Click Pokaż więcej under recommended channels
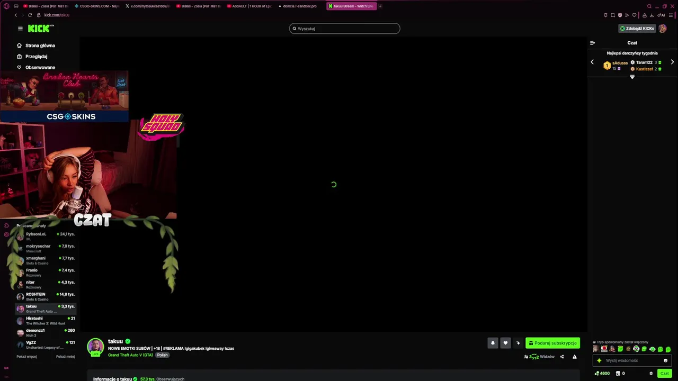678x381 pixels. pyautogui.click(x=26, y=357)
